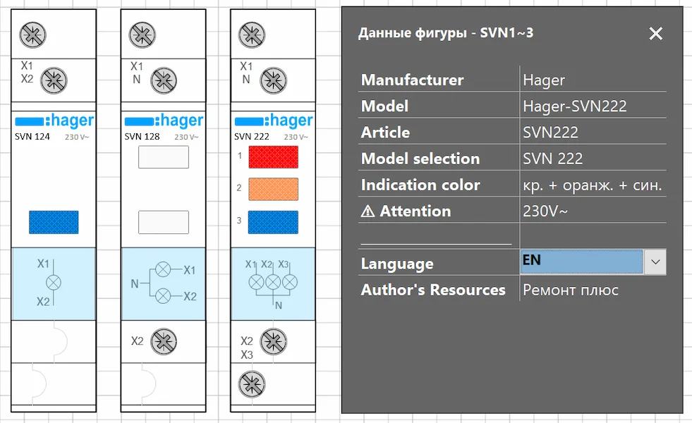Click the Article value SVN222

coord(550,133)
